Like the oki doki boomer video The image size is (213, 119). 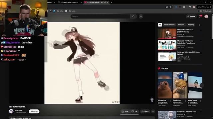tap(125, 111)
